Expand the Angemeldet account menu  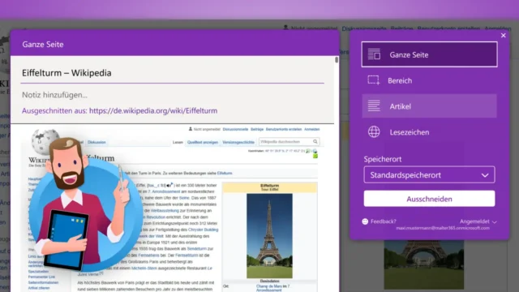pyautogui.click(x=478, y=221)
